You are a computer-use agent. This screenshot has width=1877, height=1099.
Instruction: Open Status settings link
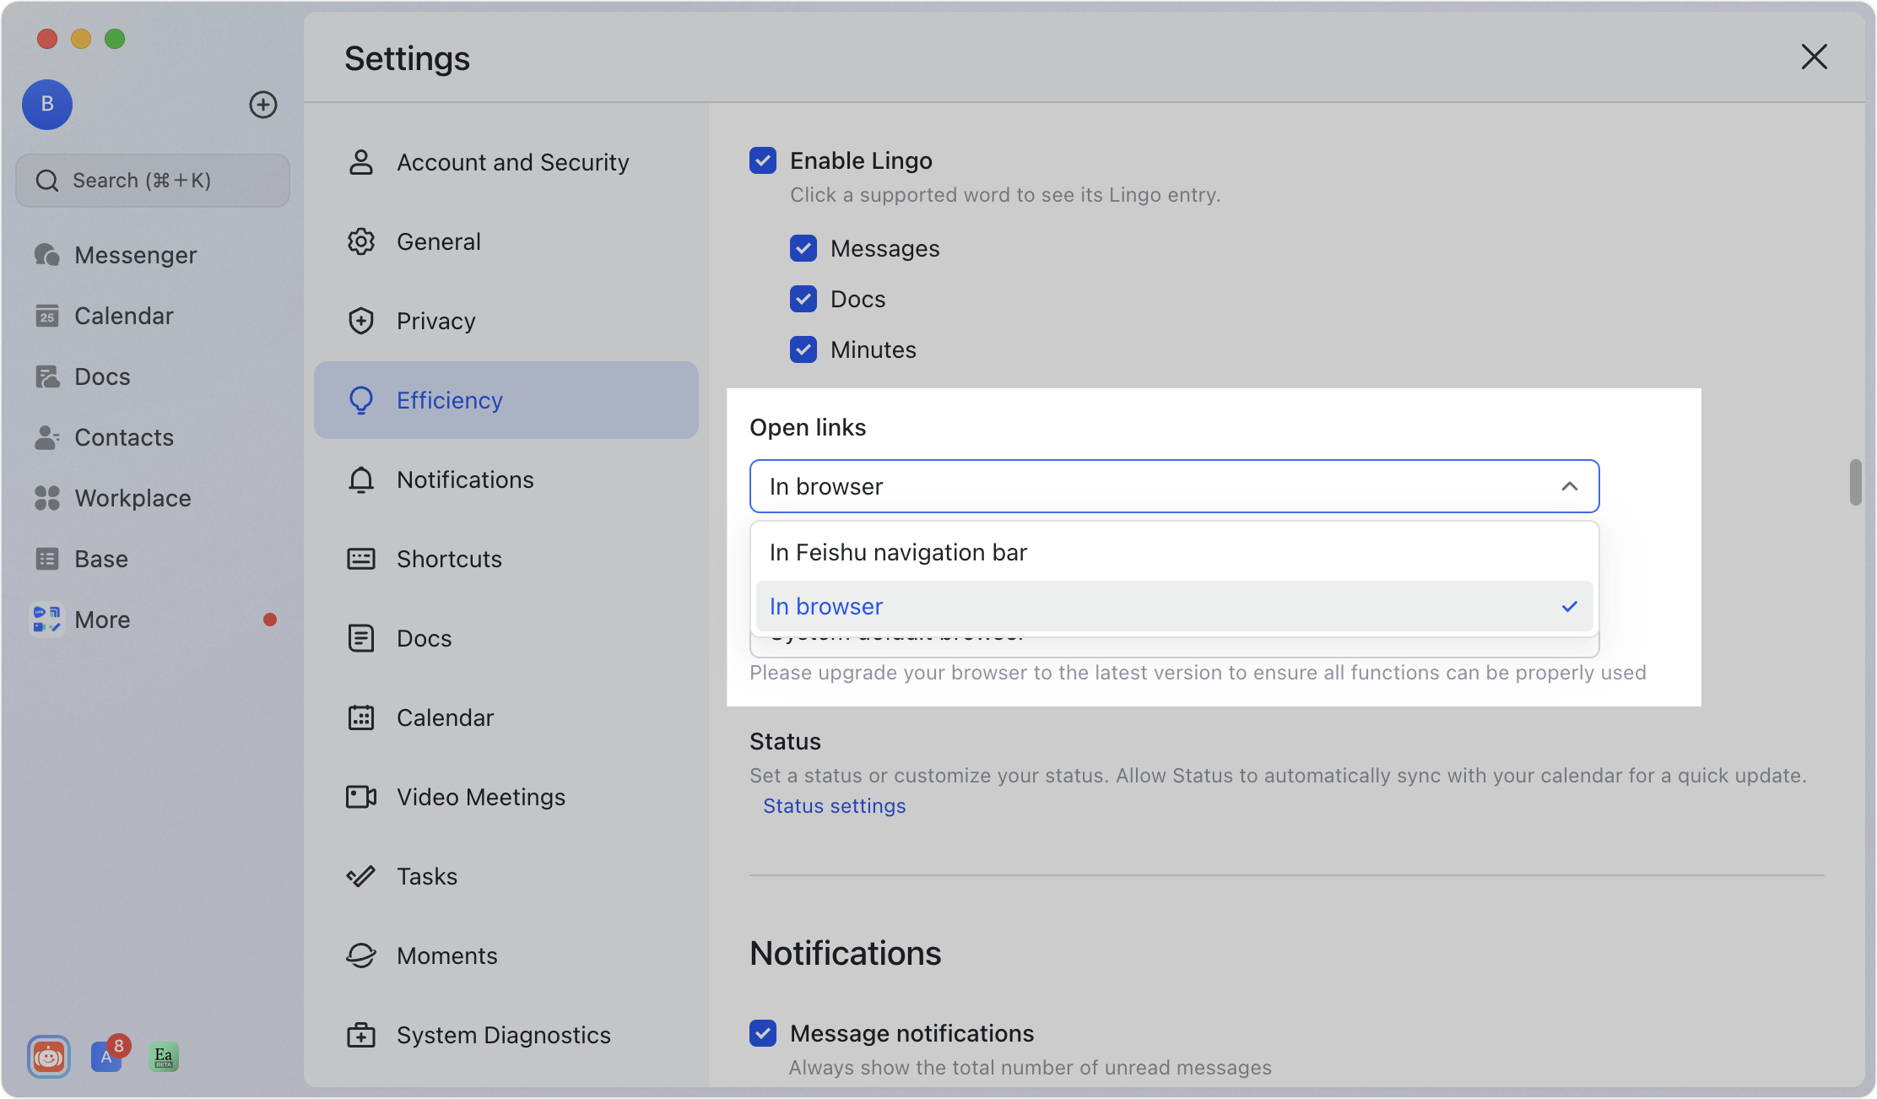point(833,805)
